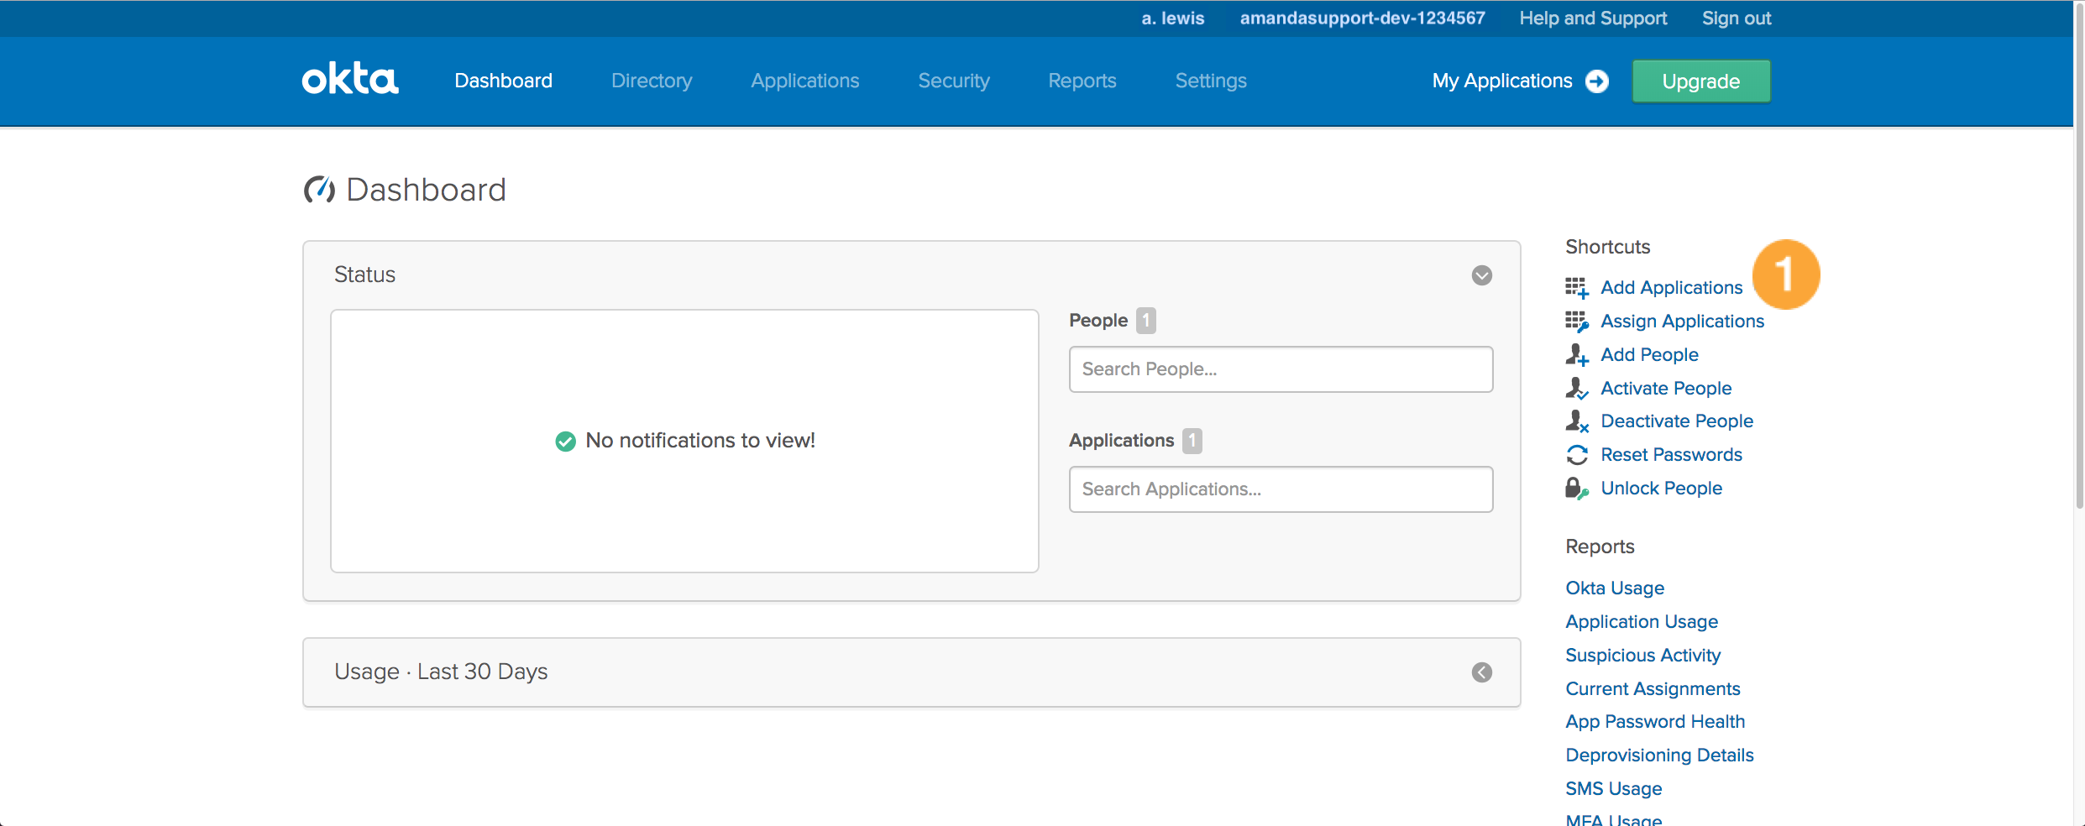2085x826 pixels.
Task: Click the Assign Applications grid icon
Action: pyautogui.click(x=1576, y=322)
